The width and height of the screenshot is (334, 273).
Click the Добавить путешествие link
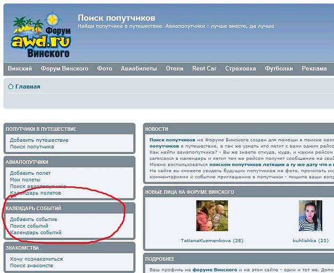point(39,140)
